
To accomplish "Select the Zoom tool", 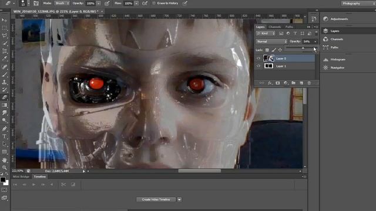I will click(x=4, y=168).
